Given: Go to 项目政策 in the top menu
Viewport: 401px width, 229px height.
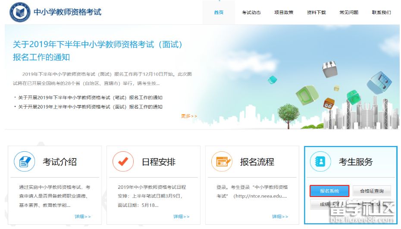Looking at the screenshot, I should tap(284, 12).
